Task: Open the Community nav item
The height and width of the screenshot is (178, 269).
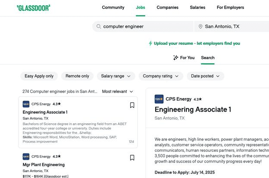Action: [113, 7]
